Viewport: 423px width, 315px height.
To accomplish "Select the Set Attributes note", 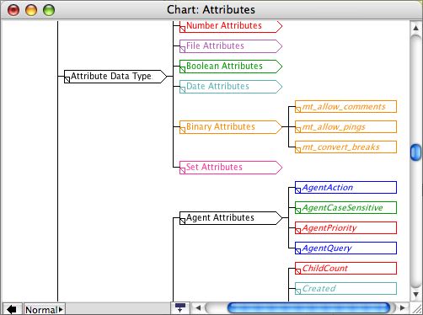I will (x=231, y=168).
